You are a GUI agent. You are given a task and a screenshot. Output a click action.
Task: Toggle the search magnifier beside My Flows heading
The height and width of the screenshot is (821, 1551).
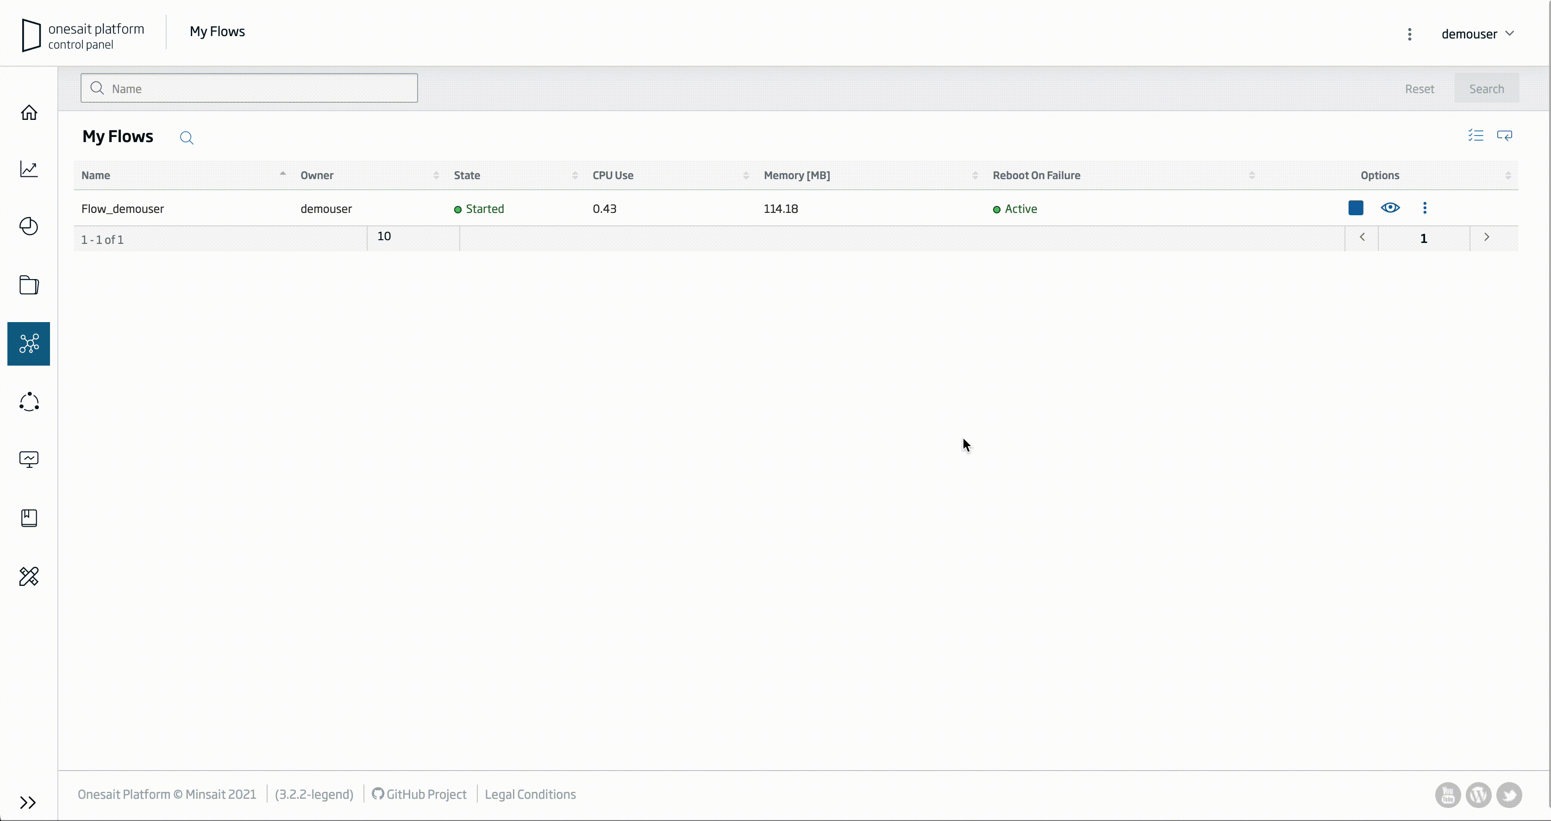pyautogui.click(x=187, y=138)
